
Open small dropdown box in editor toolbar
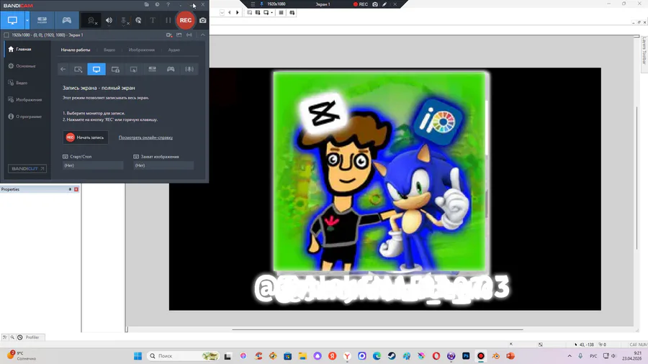[222, 12]
